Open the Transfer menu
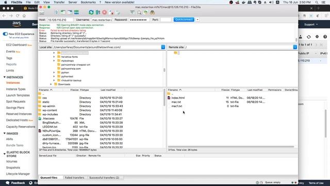330x186 pixels. (59, 2)
